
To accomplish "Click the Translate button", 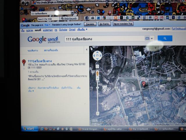I will 90,24.
